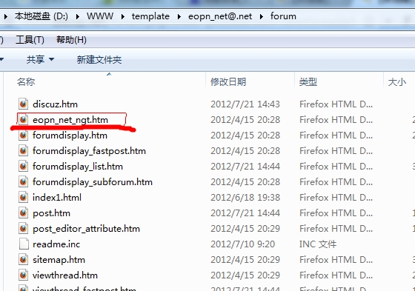Viewport: 415px width, 291px height.
Task: Click the post.htm file icon
Action: (x=23, y=213)
